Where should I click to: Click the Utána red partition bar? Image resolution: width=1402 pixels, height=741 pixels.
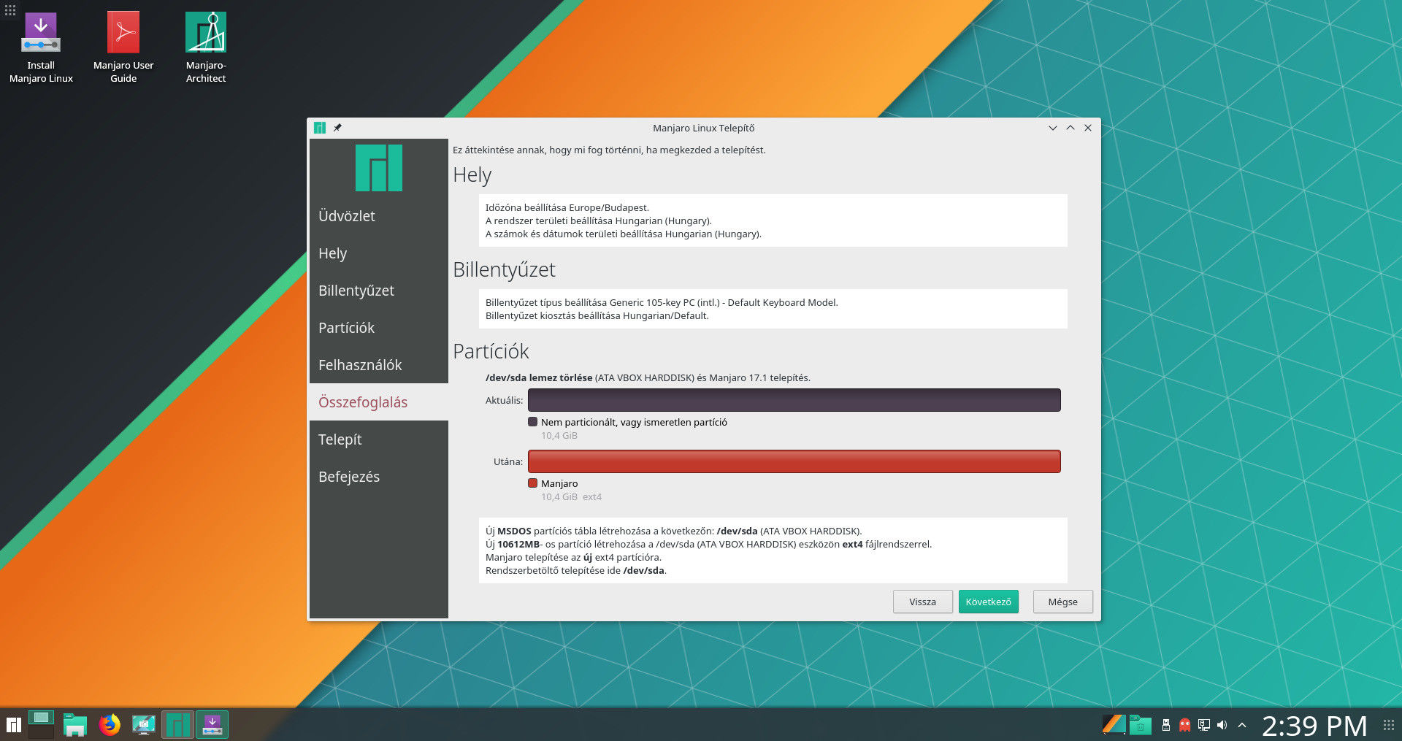(794, 461)
